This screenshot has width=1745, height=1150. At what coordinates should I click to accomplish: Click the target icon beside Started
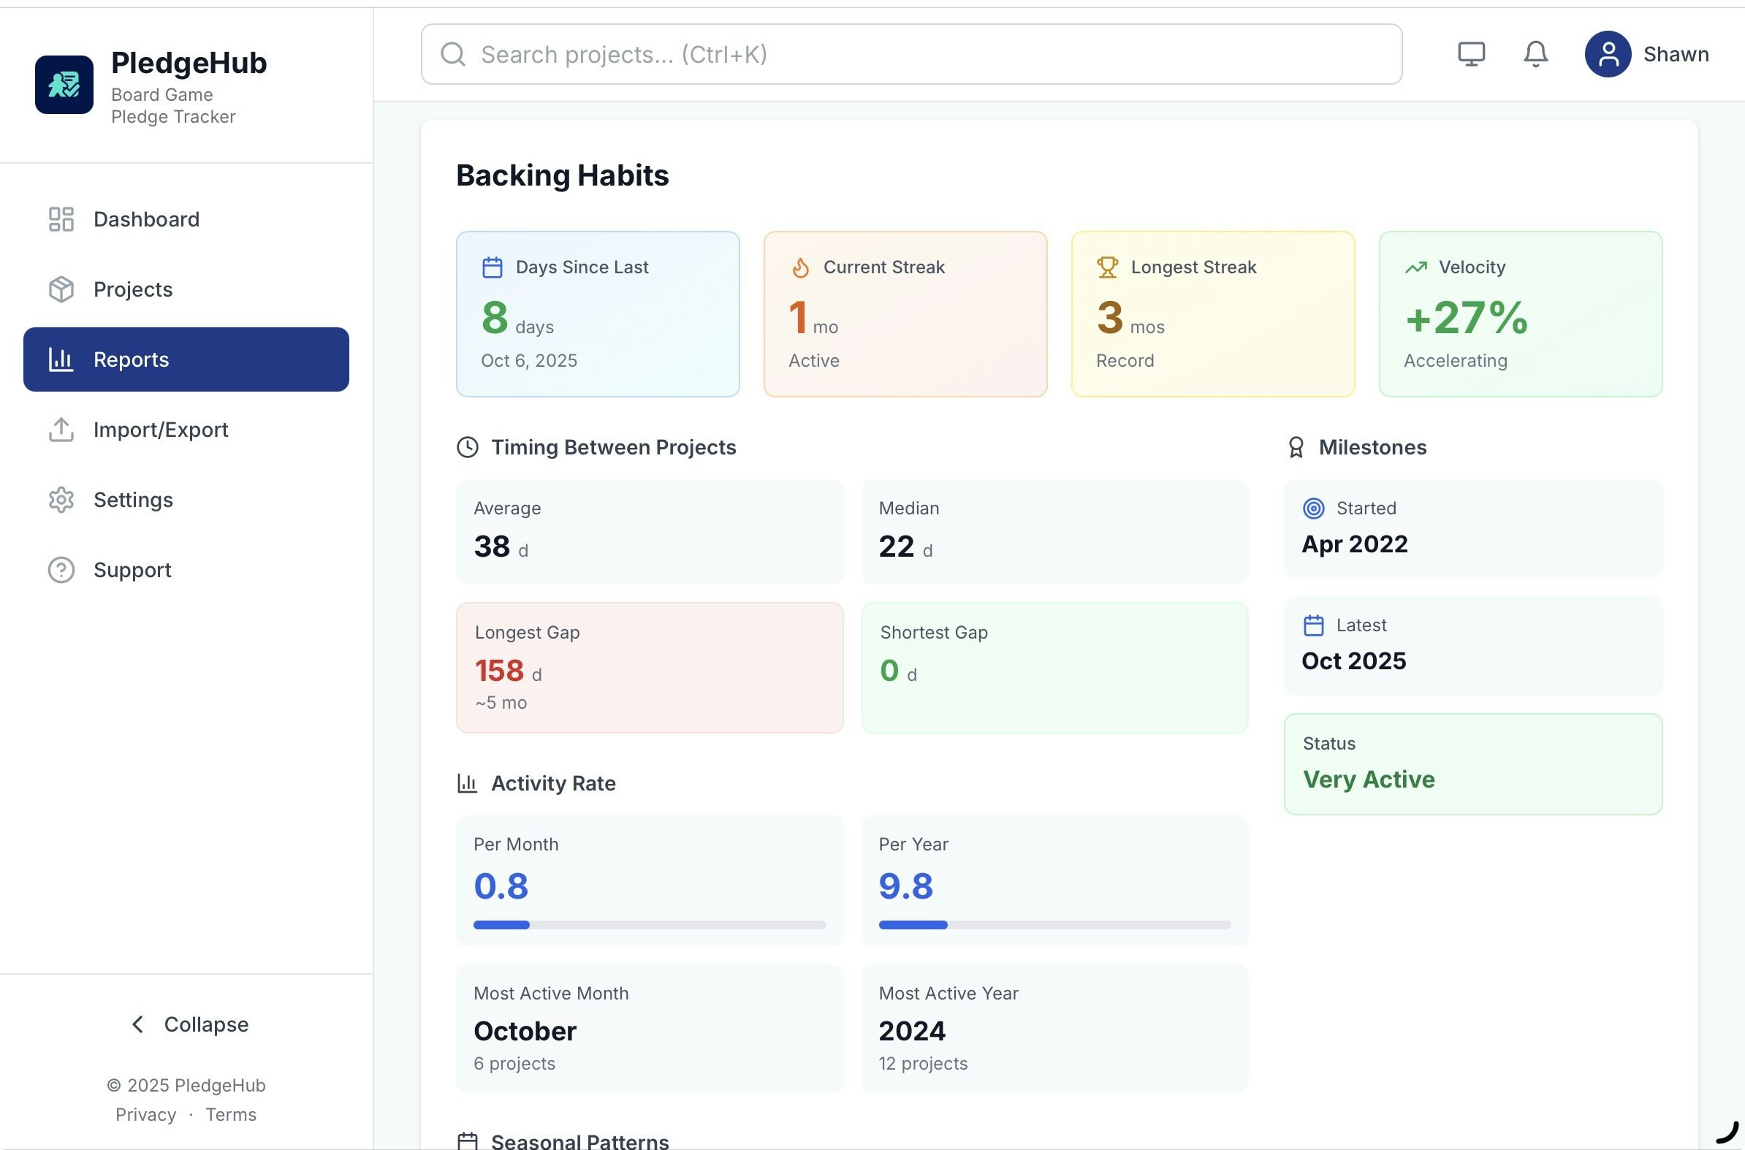coord(1313,509)
